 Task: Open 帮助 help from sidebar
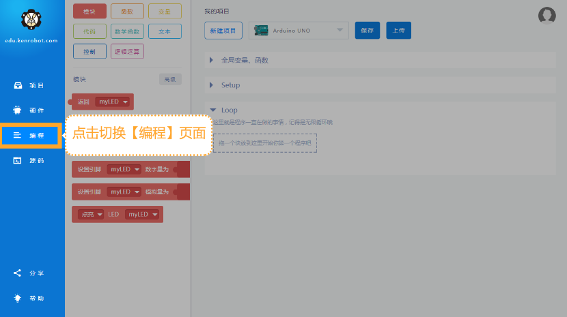click(31, 298)
